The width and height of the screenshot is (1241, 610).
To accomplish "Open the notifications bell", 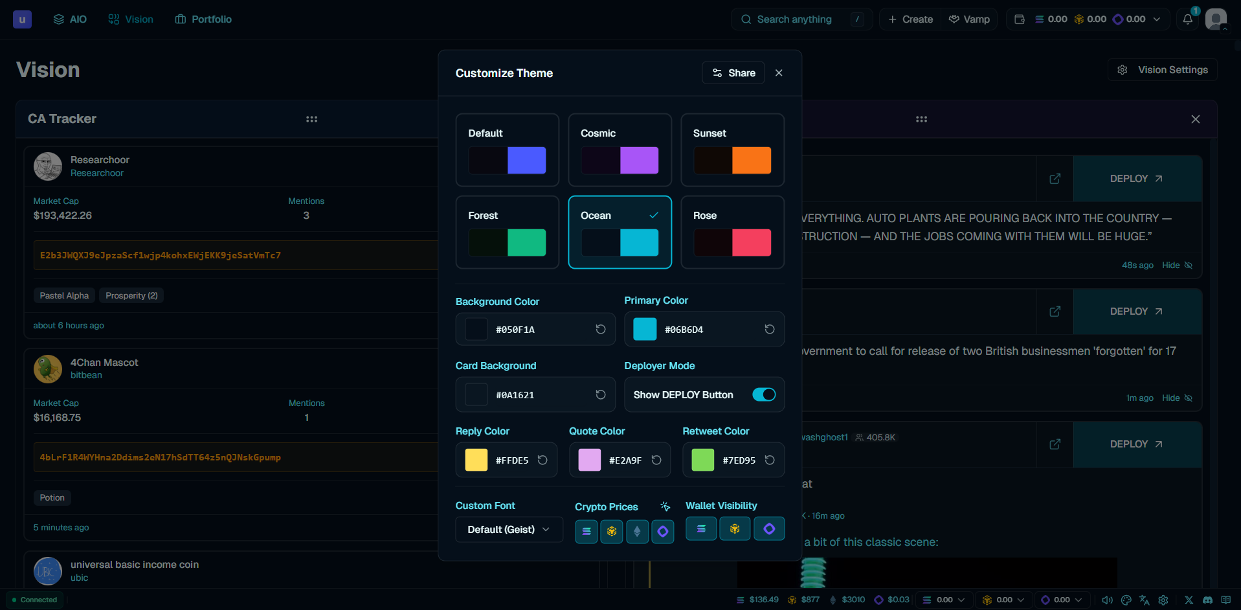I will (1187, 19).
